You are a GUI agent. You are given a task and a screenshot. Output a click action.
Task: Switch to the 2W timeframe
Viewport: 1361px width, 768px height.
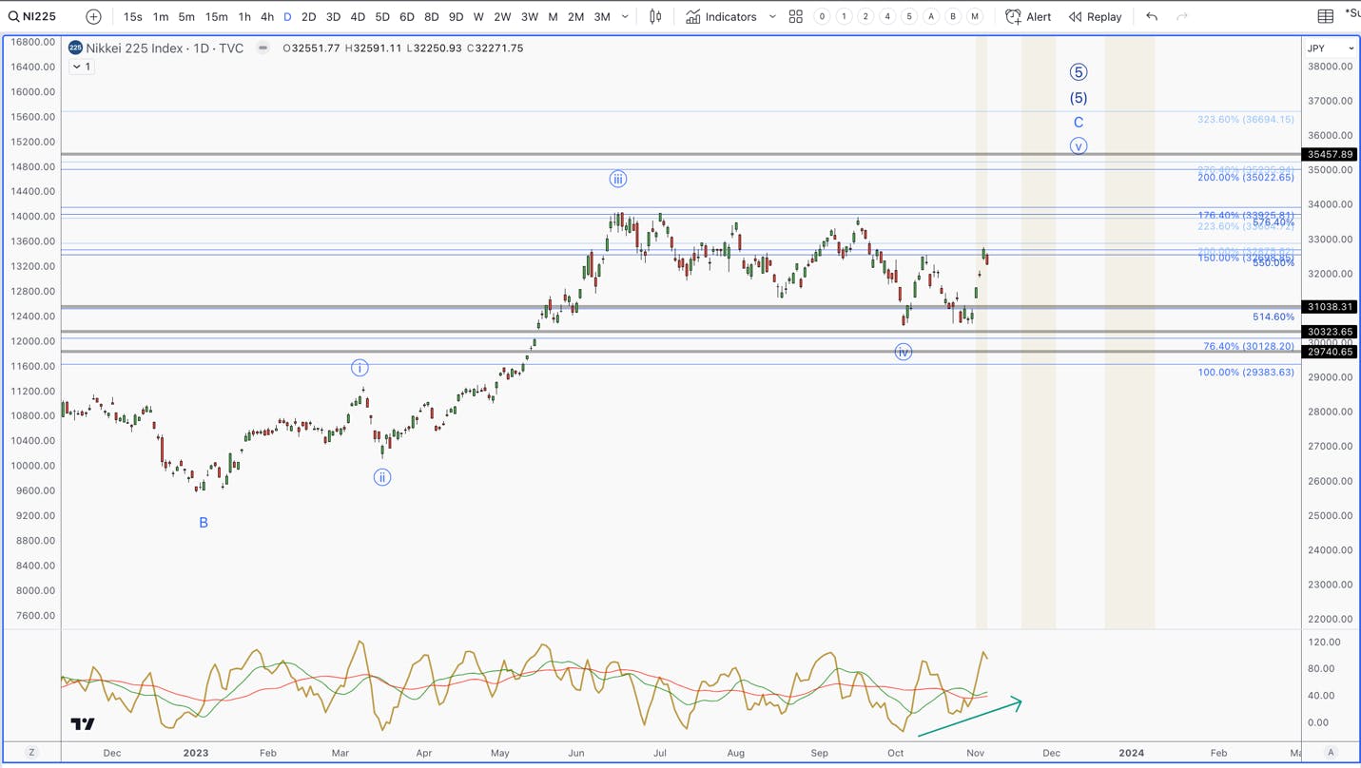click(x=502, y=16)
